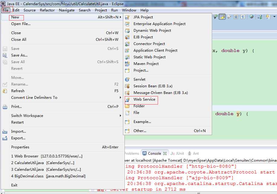Choose Save As... entry

[63, 55]
